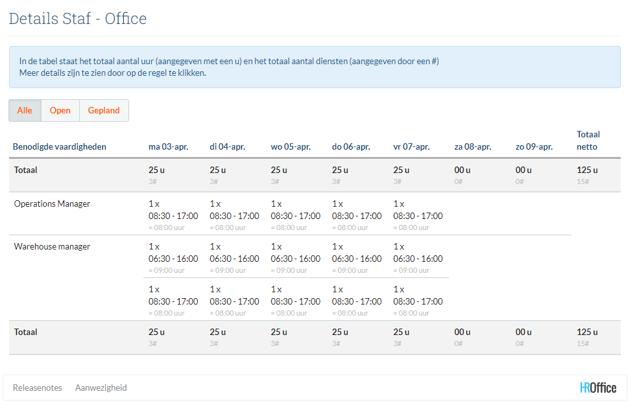Select the za 08-apr. column header

point(472,147)
